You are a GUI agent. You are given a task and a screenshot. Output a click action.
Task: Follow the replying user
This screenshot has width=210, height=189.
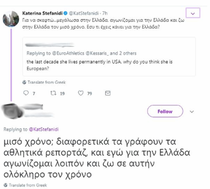tap(165, 112)
